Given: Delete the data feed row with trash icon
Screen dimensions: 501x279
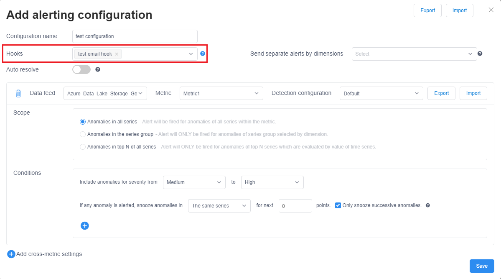Looking at the screenshot, I should tap(18, 93).
